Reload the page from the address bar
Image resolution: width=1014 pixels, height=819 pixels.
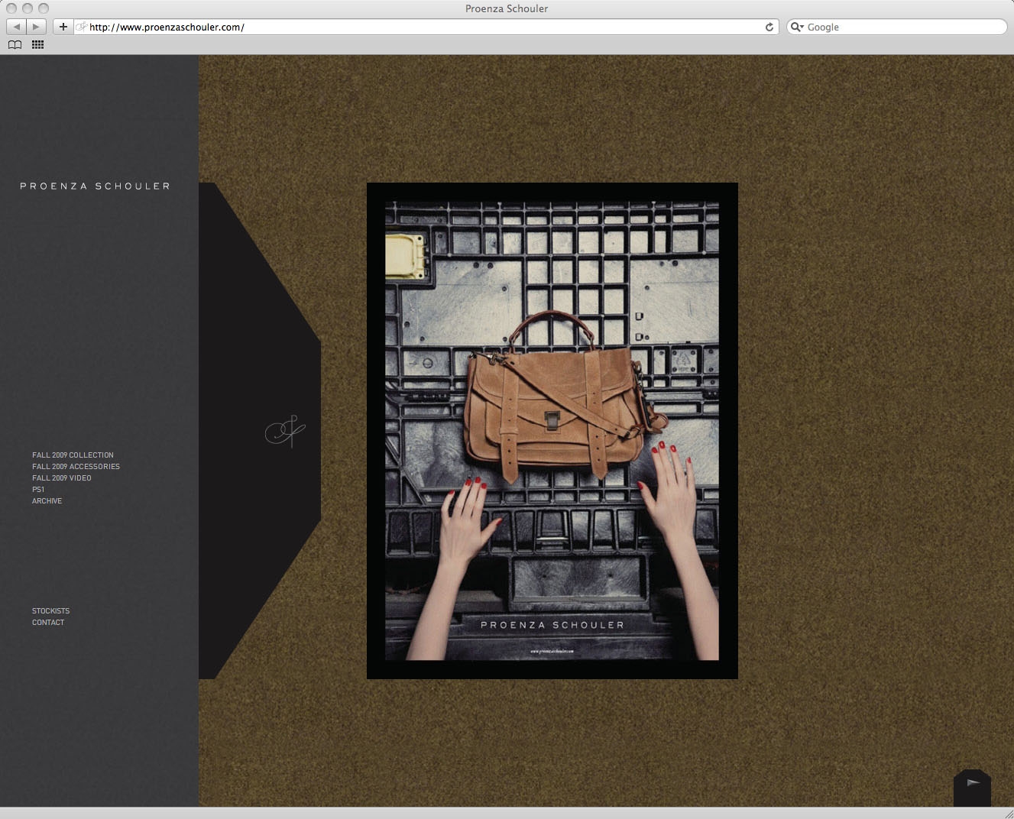pos(769,27)
